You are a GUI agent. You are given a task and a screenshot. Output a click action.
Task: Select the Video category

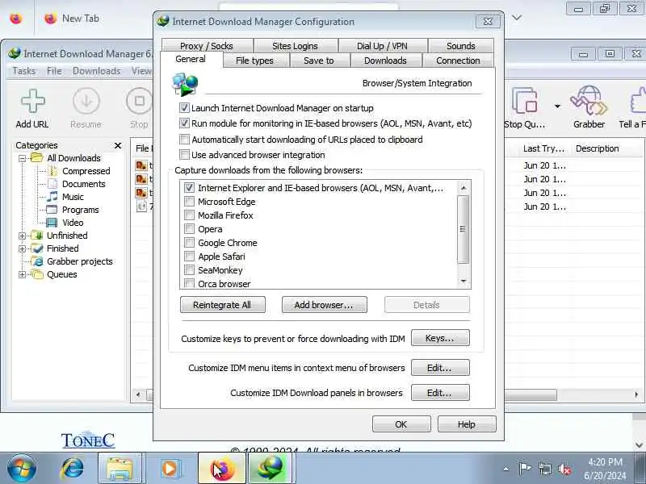click(x=73, y=223)
